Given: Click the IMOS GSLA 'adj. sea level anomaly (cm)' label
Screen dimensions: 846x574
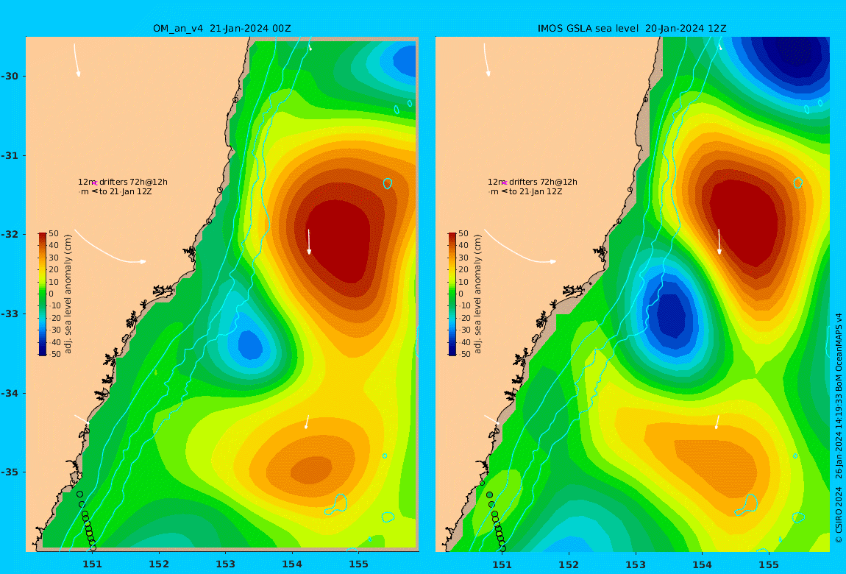Looking at the screenshot, I should click(x=477, y=294).
